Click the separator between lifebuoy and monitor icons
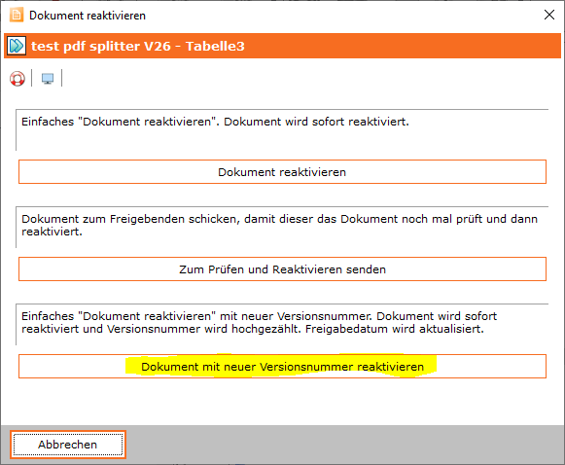This screenshot has width=565, height=465. 32,78
